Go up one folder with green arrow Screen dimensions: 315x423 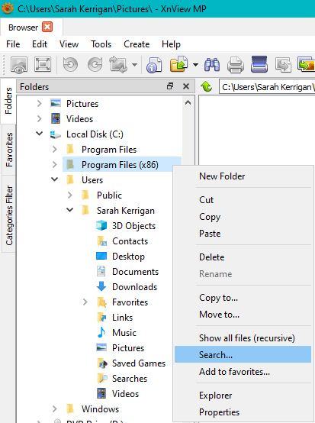coord(207,86)
